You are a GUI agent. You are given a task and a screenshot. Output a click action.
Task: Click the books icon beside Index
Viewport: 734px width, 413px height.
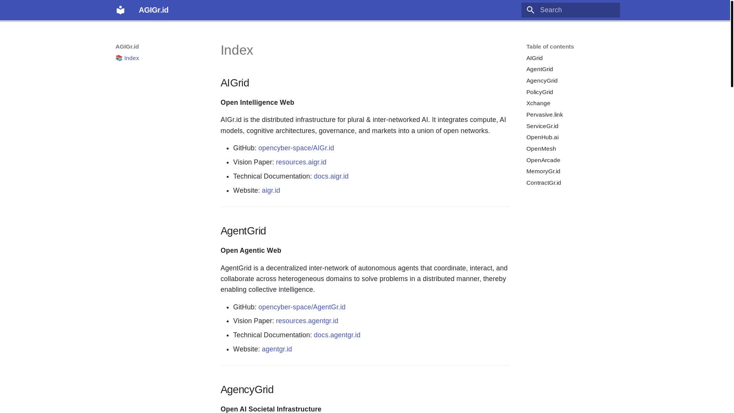(x=119, y=58)
